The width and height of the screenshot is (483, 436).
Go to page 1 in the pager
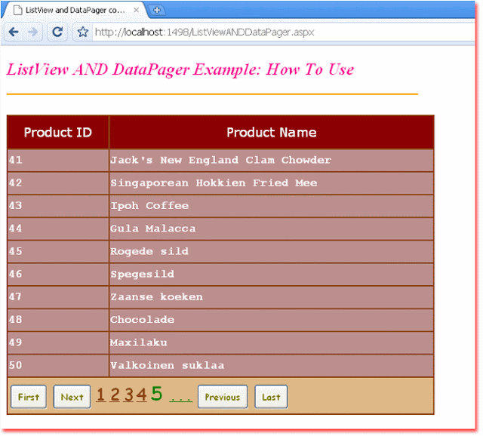click(101, 395)
